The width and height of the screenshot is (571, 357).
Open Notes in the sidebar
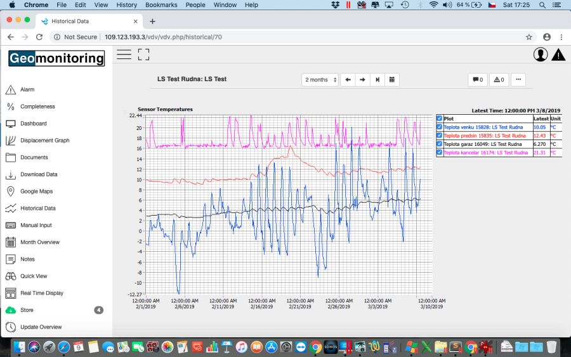[x=27, y=259]
